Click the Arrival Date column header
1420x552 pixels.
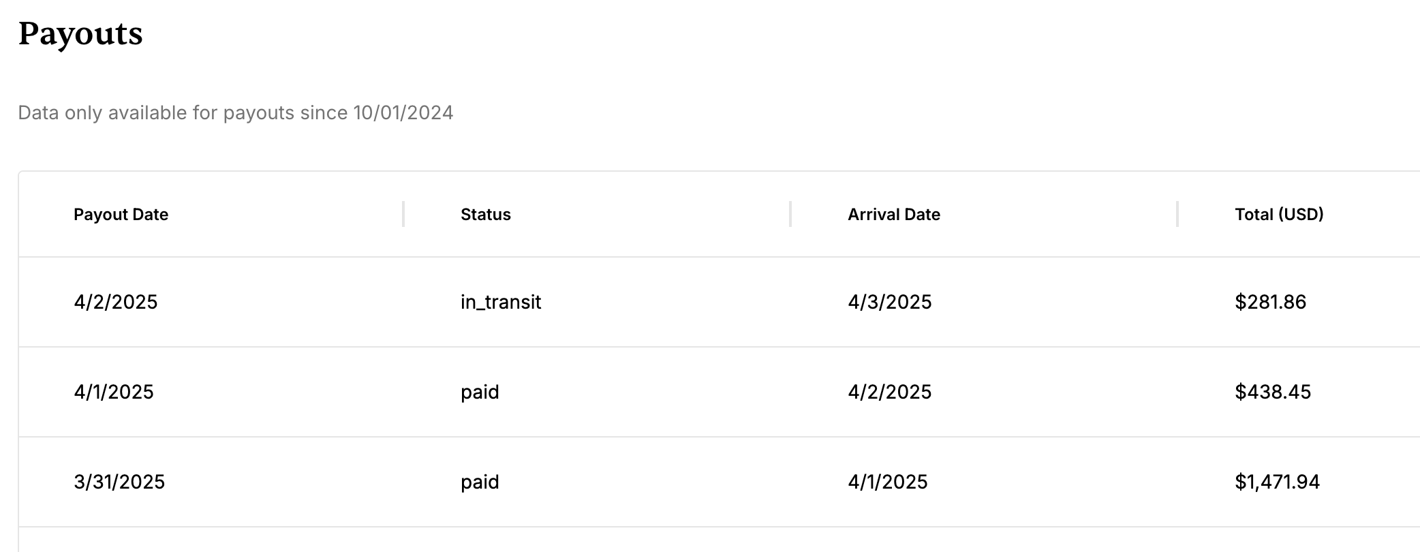point(893,214)
